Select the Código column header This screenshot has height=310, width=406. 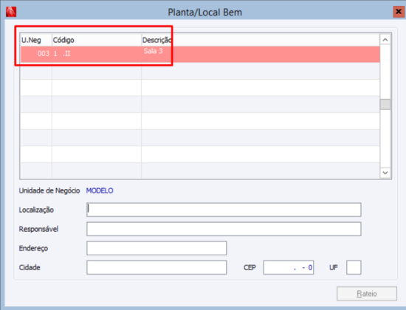(x=97, y=40)
